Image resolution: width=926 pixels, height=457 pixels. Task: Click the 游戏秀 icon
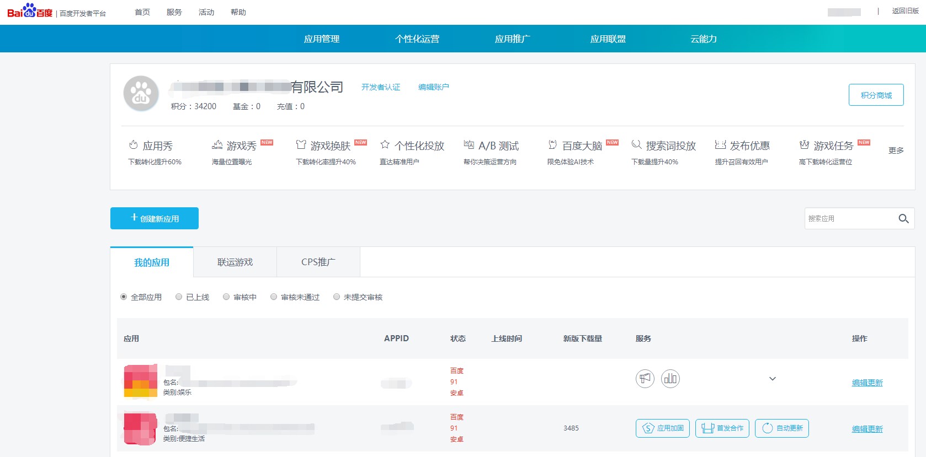pos(217,145)
